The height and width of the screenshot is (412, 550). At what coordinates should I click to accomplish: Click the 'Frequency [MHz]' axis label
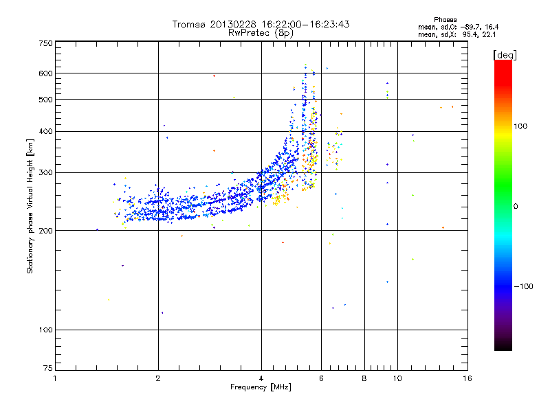pyautogui.click(x=261, y=387)
